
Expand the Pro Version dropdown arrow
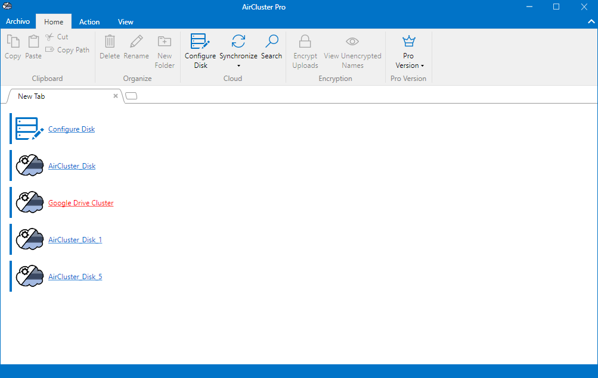tap(422, 66)
